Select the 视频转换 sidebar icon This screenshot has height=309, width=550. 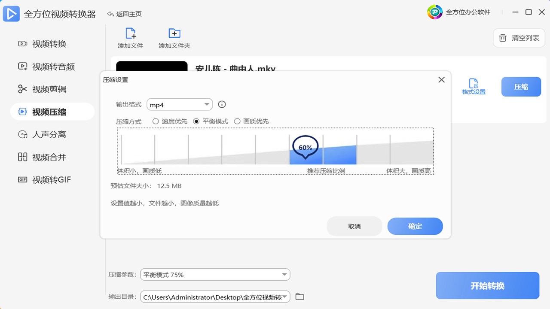(23, 44)
